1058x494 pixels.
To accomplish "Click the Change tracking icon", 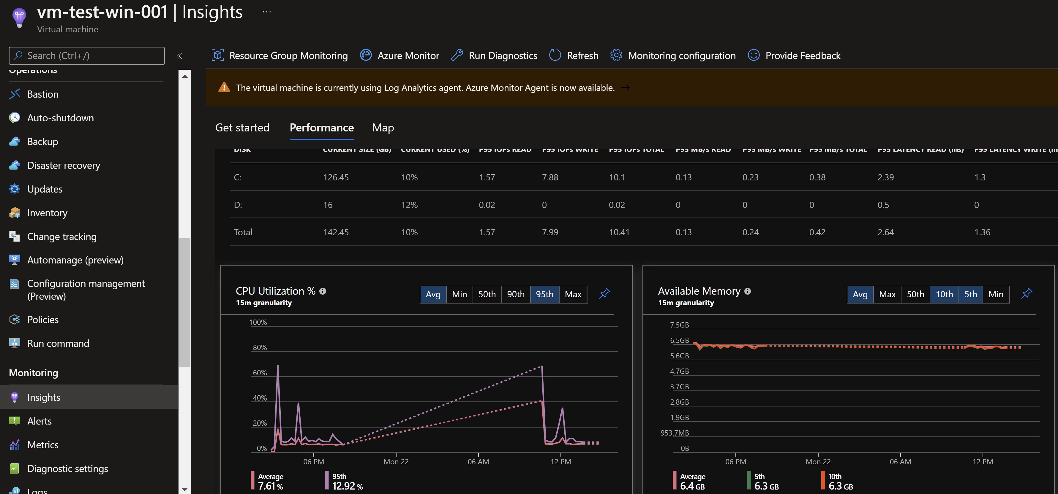I will [14, 236].
